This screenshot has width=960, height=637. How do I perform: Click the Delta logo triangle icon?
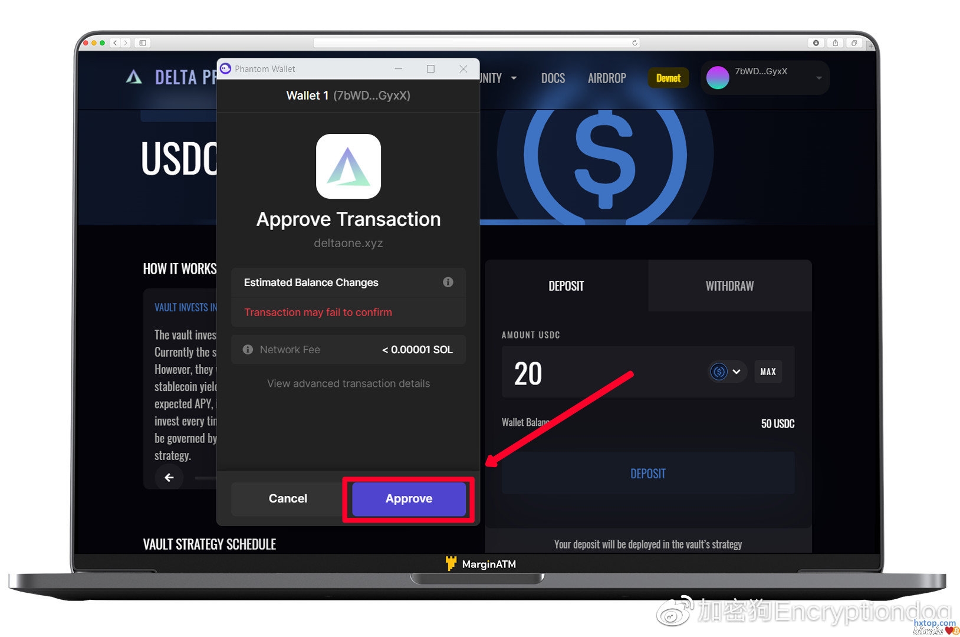coord(134,77)
